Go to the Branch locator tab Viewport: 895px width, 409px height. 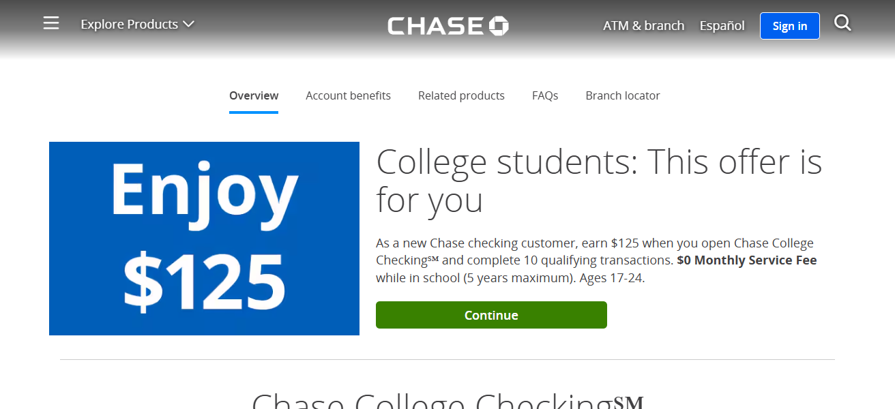pyautogui.click(x=622, y=95)
